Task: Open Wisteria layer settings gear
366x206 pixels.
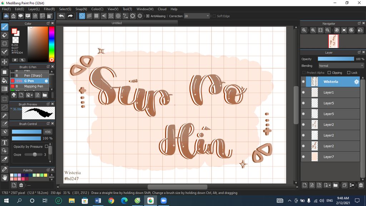Action: [x=356, y=82]
